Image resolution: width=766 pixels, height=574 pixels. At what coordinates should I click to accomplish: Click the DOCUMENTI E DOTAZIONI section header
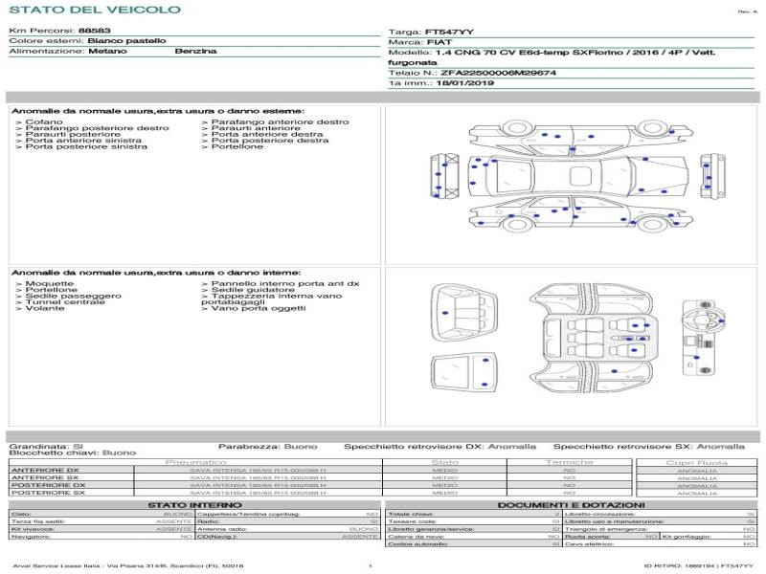click(x=571, y=505)
